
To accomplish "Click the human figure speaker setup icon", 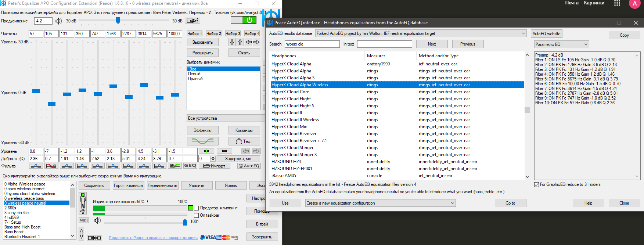I will [x=83, y=203].
